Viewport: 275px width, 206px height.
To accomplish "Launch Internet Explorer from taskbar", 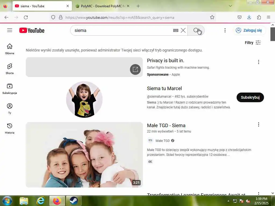I will [x=41, y=201].
